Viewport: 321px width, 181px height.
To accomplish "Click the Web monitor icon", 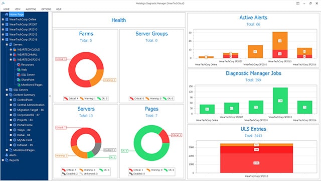I will [x=19, y=69].
